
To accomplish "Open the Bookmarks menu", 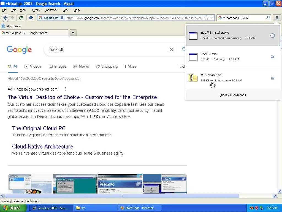I will tap(51, 10).
